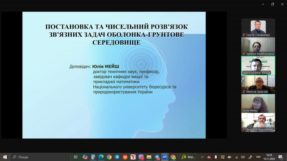Open the pen/link tray icon before УКР

click(x=250, y=157)
